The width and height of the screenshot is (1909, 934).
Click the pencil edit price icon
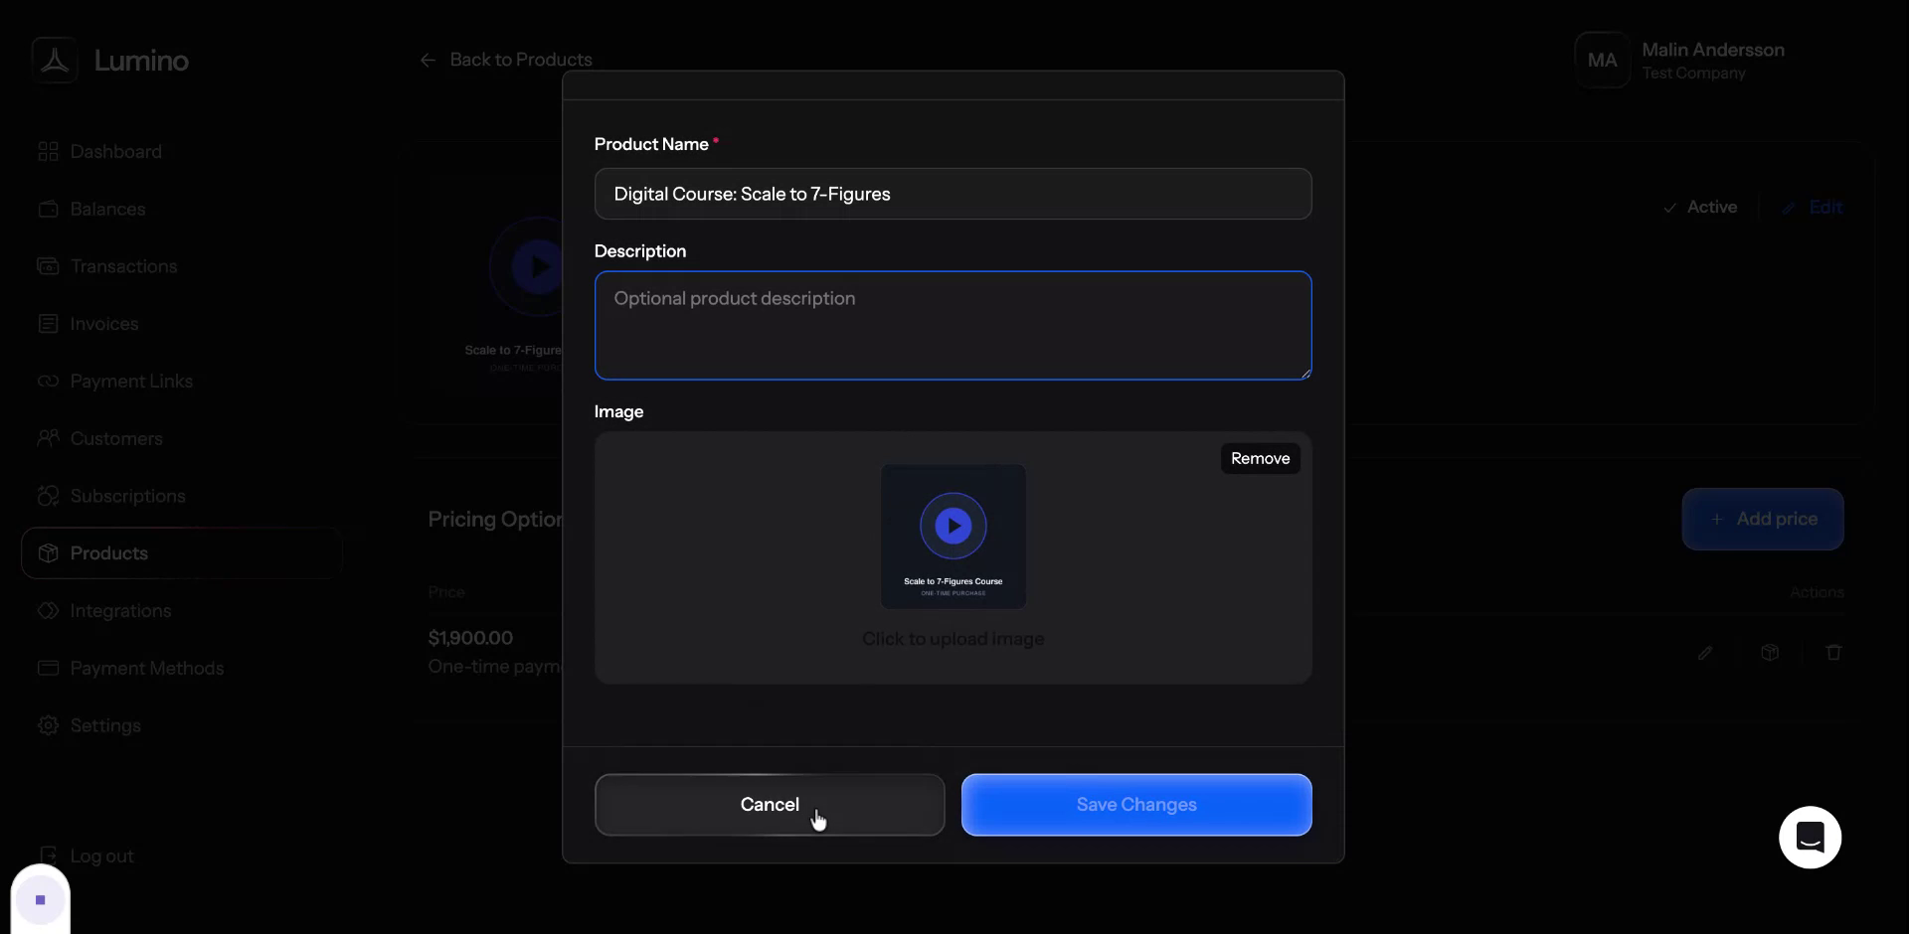[x=1705, y=653]
